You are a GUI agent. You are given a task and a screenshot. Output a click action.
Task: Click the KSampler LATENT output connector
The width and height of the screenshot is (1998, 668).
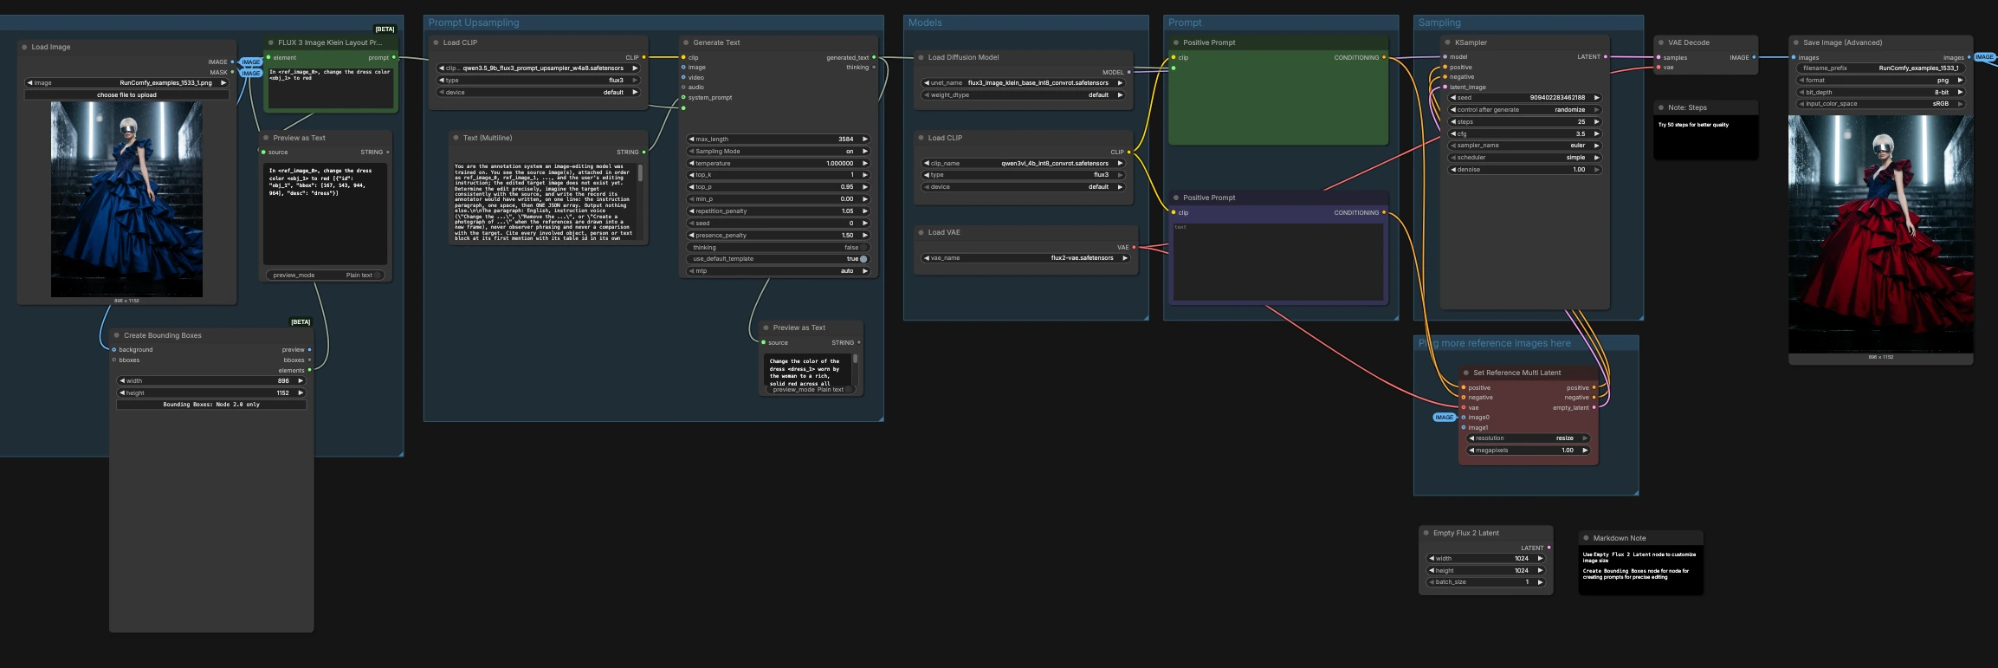click(x=1606, y=57)
